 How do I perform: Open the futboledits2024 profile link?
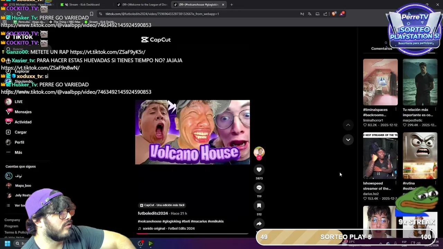[153, 213]
